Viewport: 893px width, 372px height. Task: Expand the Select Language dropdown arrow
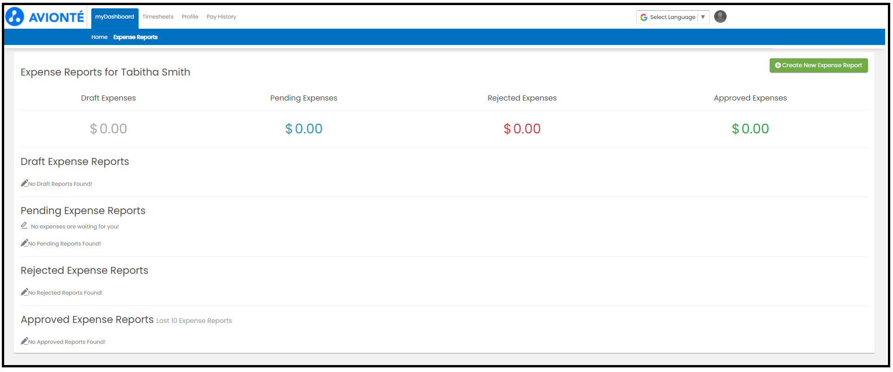[x=703, y=17]
